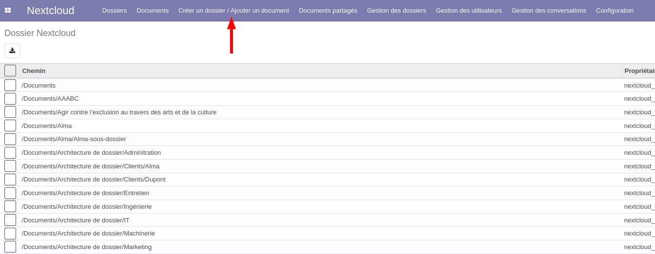Open the Documents menu
Image resolution: width=655 pixels, height=254 pixels.
tap(153, 10)
